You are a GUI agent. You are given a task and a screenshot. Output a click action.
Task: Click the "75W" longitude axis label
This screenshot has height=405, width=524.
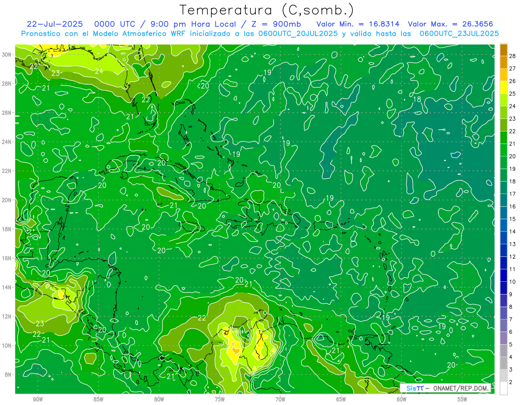click(220, 399)
